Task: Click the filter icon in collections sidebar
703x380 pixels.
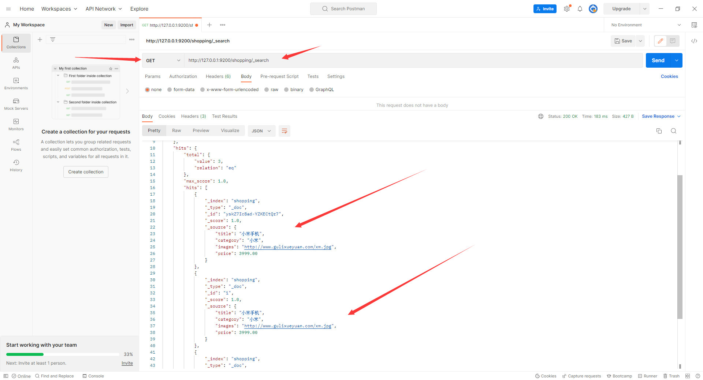Action: pos(53,39)
